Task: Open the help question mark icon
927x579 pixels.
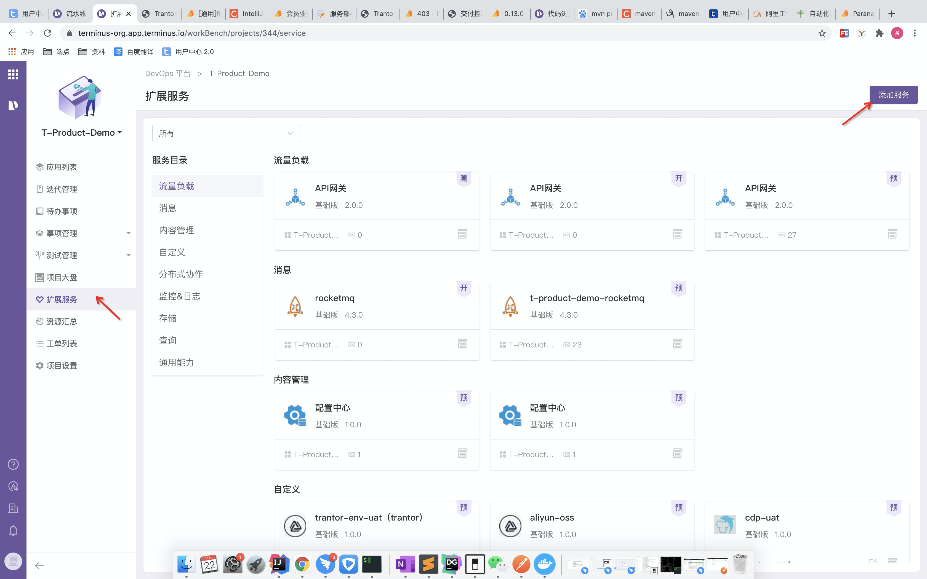Action: tap(13, 464)
